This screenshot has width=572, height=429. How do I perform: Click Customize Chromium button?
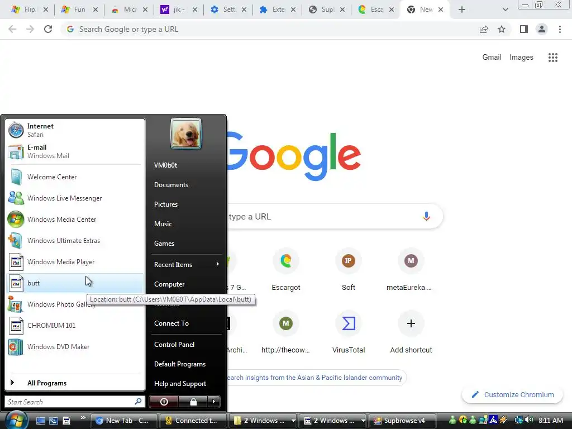513,395
